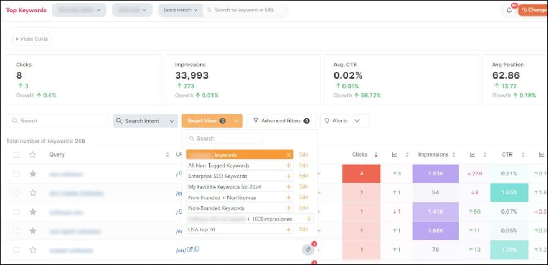The height and width of the screenshot is (265, 548).
Task: Expand the Search intent dropdown
Action: [x=146, y=121]
